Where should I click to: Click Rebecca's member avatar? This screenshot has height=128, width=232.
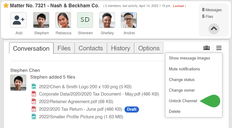tap(63, 20)
